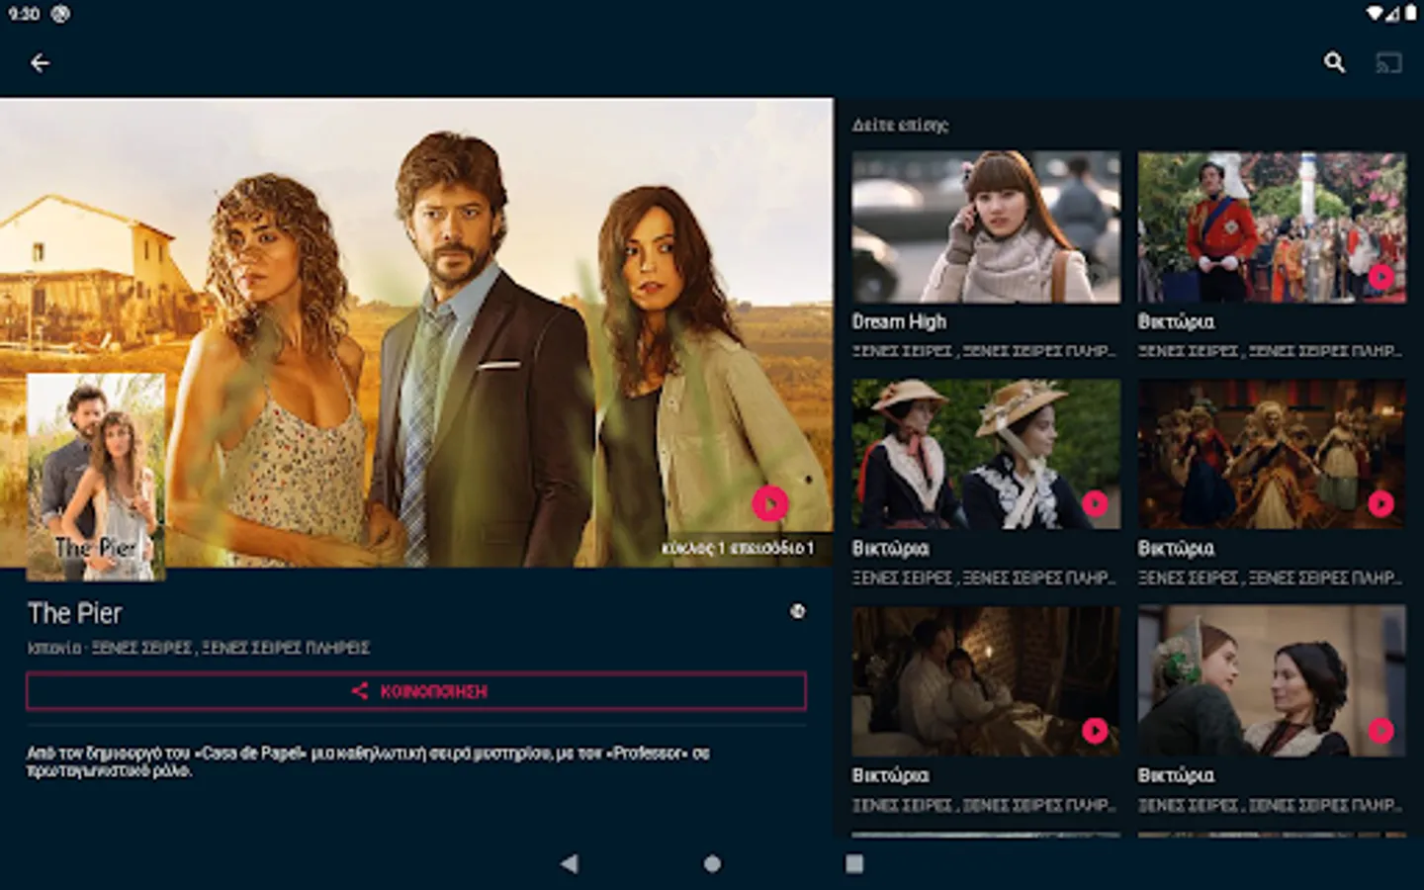Tap the Android home circle button
The image size is (1424, 890).
(x=712, y=863)
